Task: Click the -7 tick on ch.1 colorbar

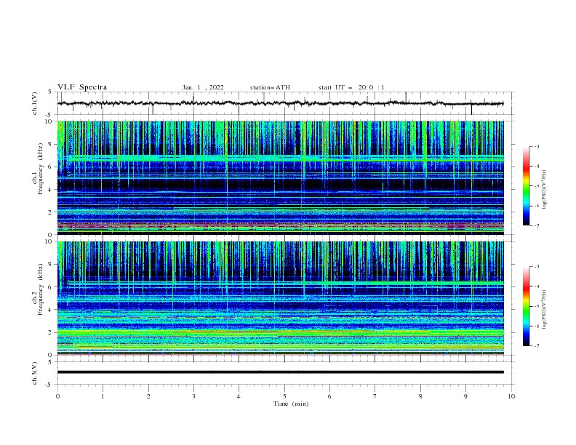Action: coord(536,225)
